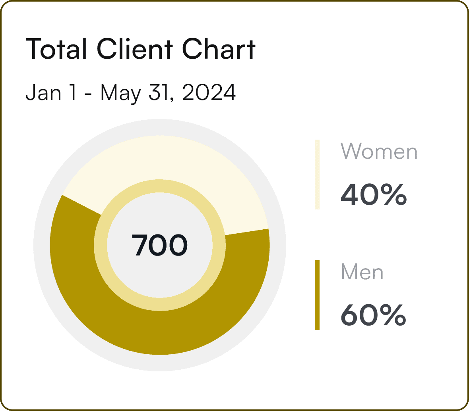469x411 pixels.
Task: Click the Total Client Chart title
Action: (x=141, y=49)
